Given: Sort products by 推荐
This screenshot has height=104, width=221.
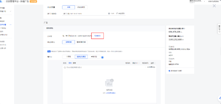Looking at the screenshot, I should point(74,63).
